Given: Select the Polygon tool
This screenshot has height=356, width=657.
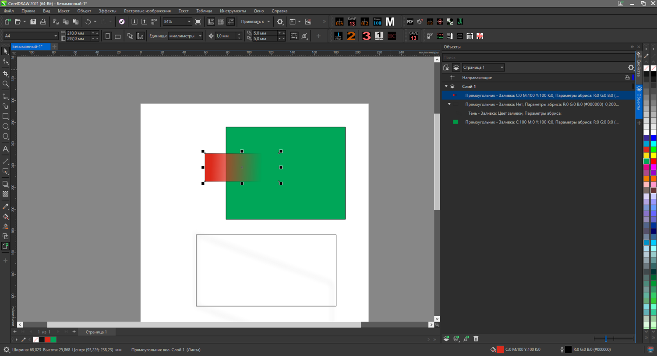Looking at the screenshot, I should click(x=6, y=137).
